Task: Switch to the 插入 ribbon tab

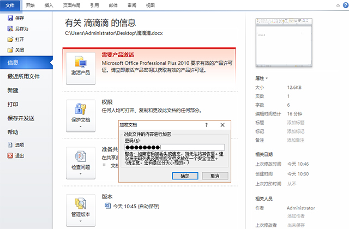Action: click(49, 5)
